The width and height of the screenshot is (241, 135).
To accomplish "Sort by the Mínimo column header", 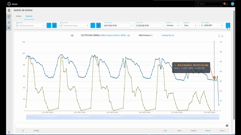I will point(222,131).
